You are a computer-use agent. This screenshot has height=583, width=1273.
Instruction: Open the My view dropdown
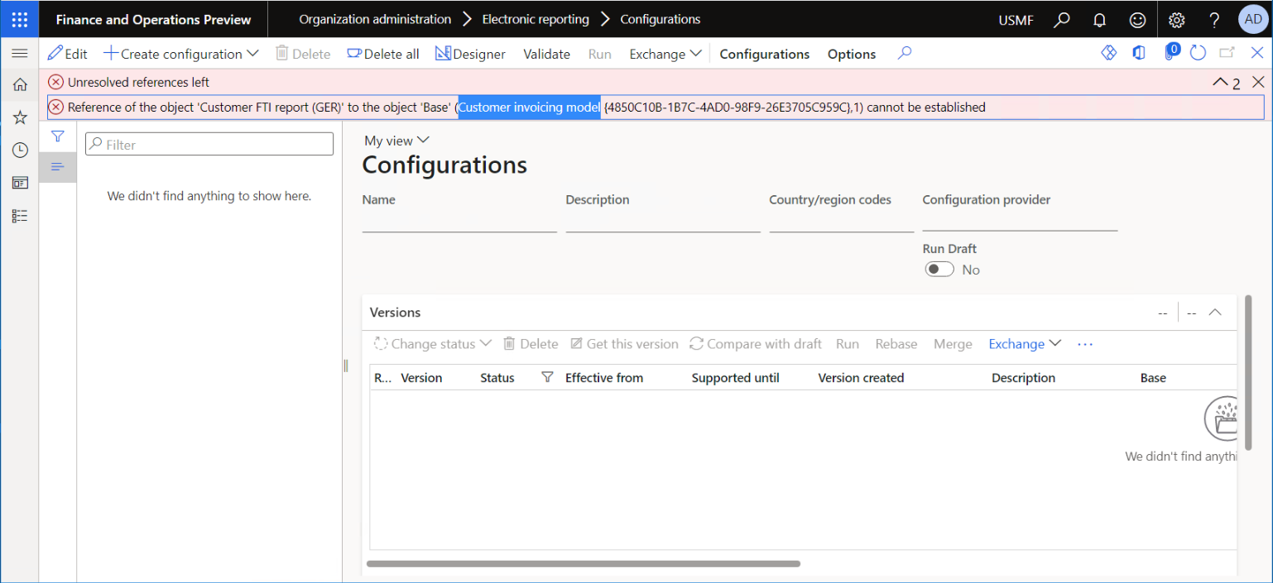tap(396, 141)
